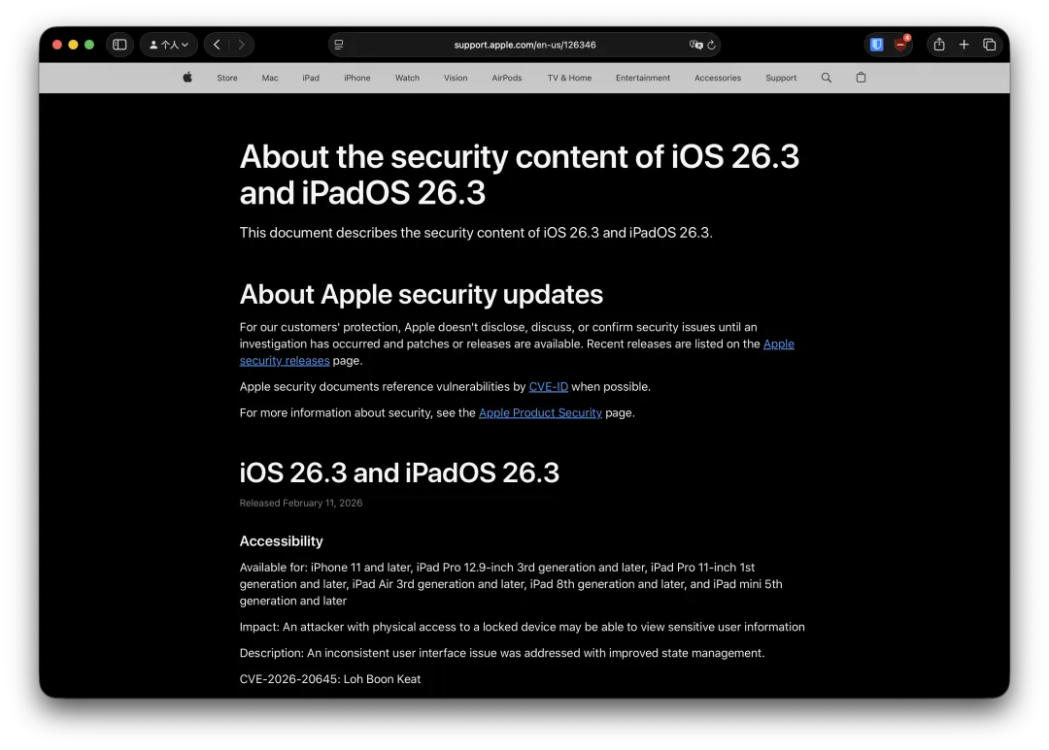Viewport: 1049px width, 750px height.
Task: Open the Apple Product Security link
Action: tap(540, 412)
